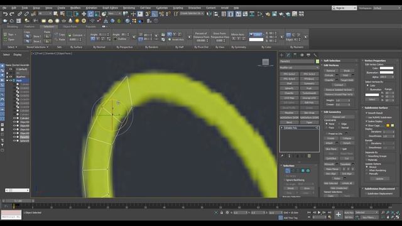Screen dimensions: 402x226
Task: Click the ViewCube in the viewport
Action: [x=265, y=62]
